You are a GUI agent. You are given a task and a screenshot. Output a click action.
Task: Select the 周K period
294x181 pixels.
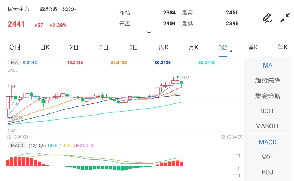[x=163, y=47]
